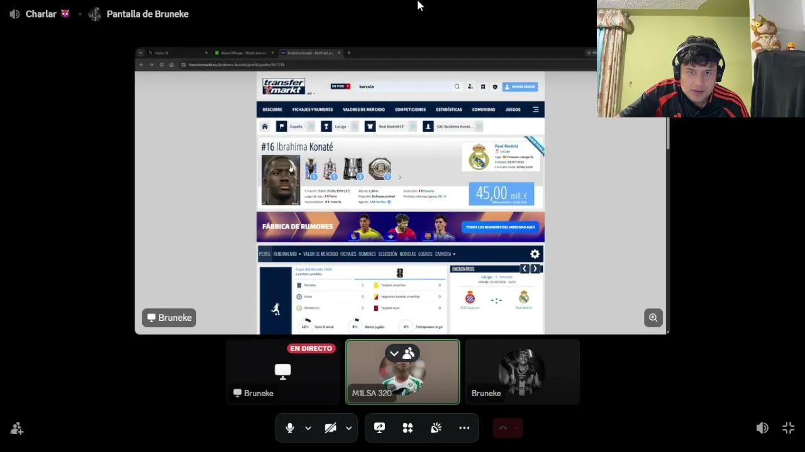Click the user icon beside the magnifier

click(470, 87)
